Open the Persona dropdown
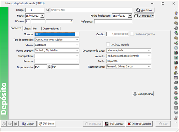The width and height of the screenshot is (179, 132). click(77, 61)
